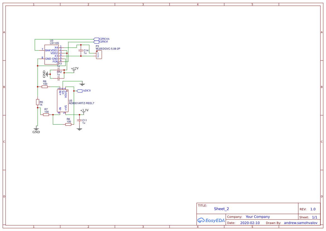
Task: Select the R7 resistor symbol
Action: (46, 115)
